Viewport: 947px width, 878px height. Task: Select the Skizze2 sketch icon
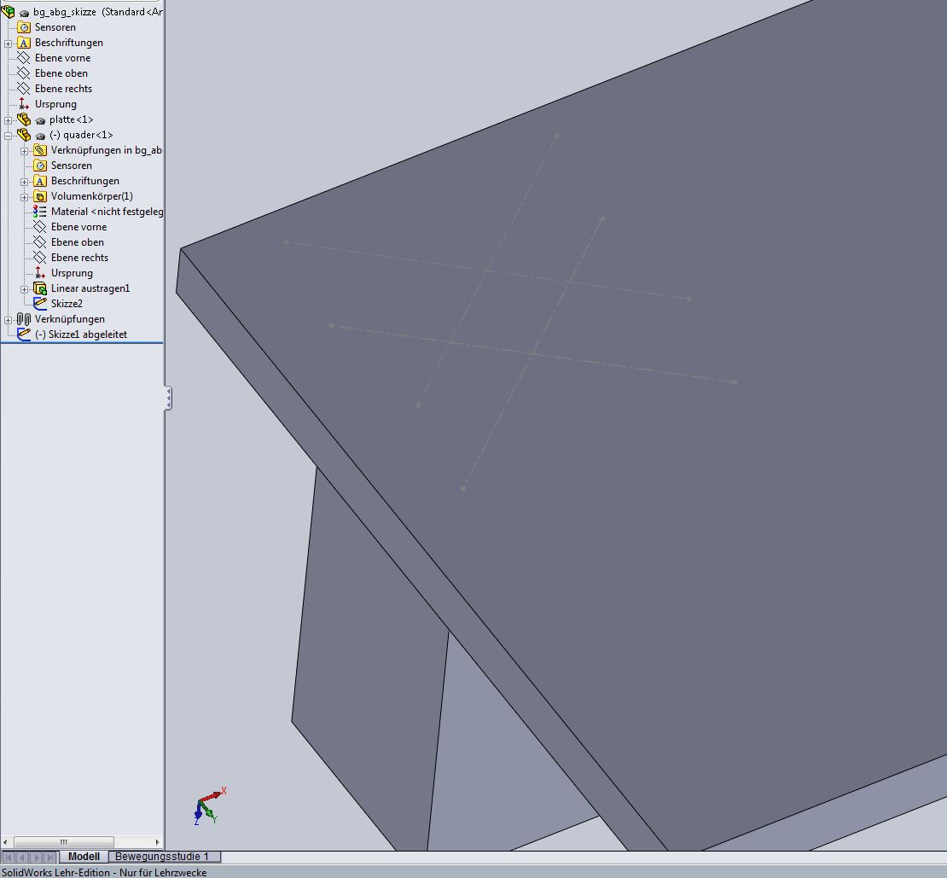[40, 304]
